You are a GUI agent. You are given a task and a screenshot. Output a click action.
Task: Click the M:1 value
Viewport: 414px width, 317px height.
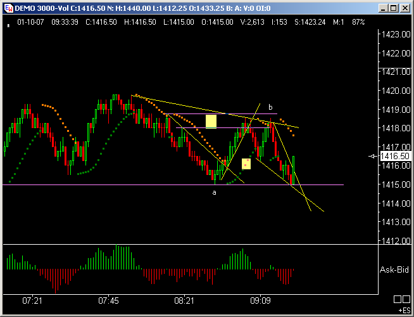point(339,22)
